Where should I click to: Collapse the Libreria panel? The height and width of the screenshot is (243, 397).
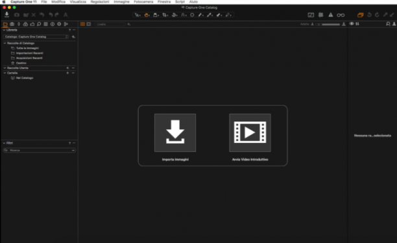click(x=4, y=30)
